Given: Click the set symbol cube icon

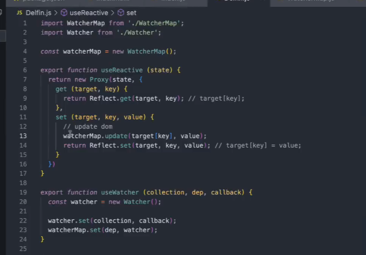Looking at the screenshot, I should click(121, 12).
